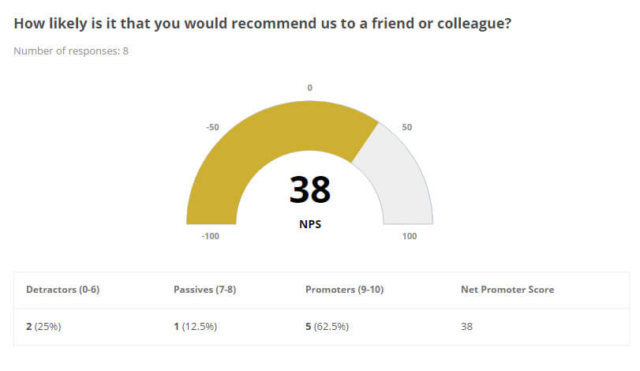Select the Net Promoter Score column header
The width and height of the screenshot is (640, 371).
[x=507, y=290]
